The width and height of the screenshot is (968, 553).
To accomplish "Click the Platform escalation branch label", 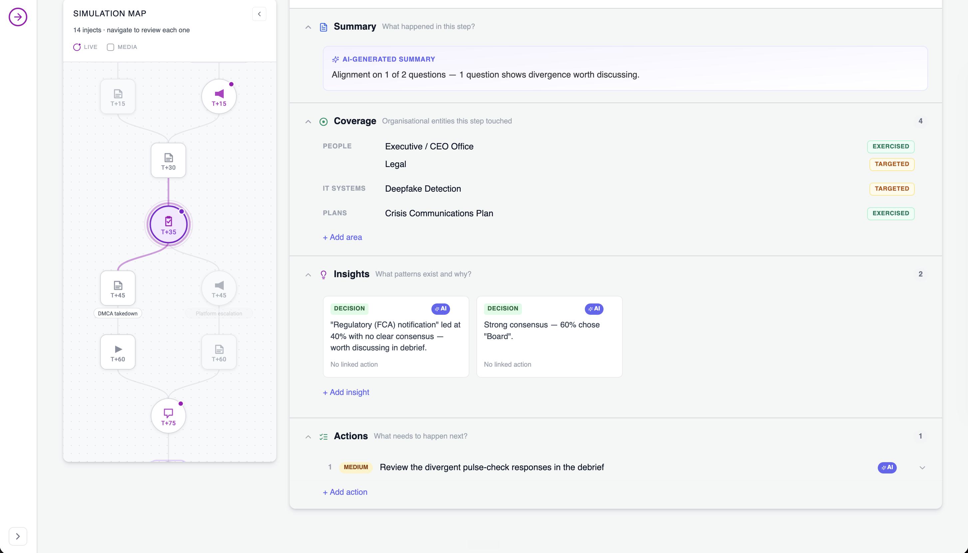I will click(x=219, y=313).
